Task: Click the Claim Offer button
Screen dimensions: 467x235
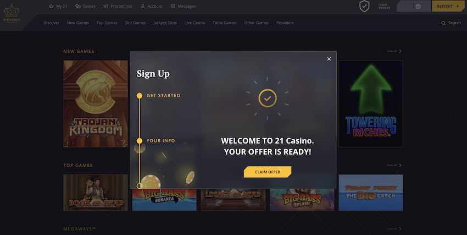Action: (x=268, y=172)
